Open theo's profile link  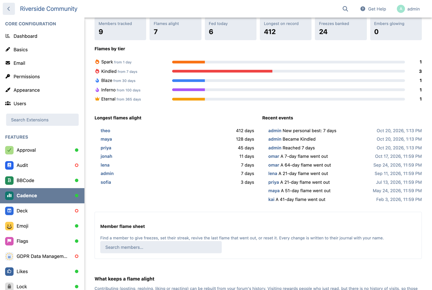[x=105, y=131]
